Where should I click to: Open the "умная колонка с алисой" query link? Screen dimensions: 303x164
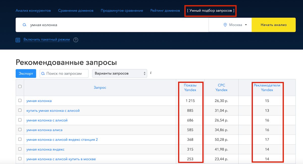click(47, 120)
